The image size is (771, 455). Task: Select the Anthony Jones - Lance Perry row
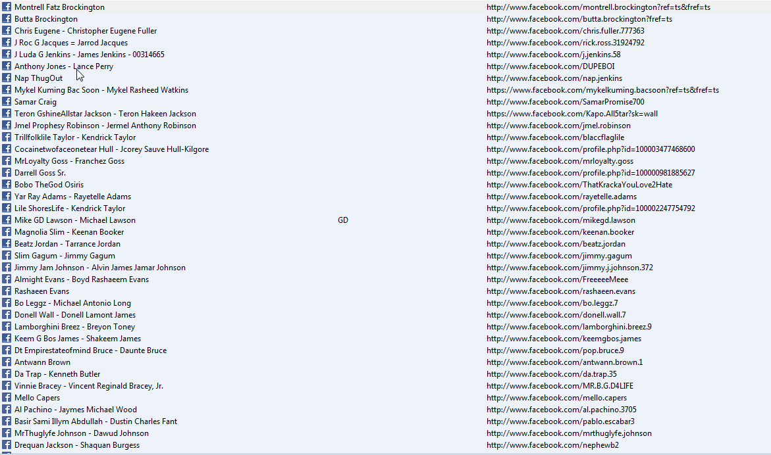(x=64, y=66)
